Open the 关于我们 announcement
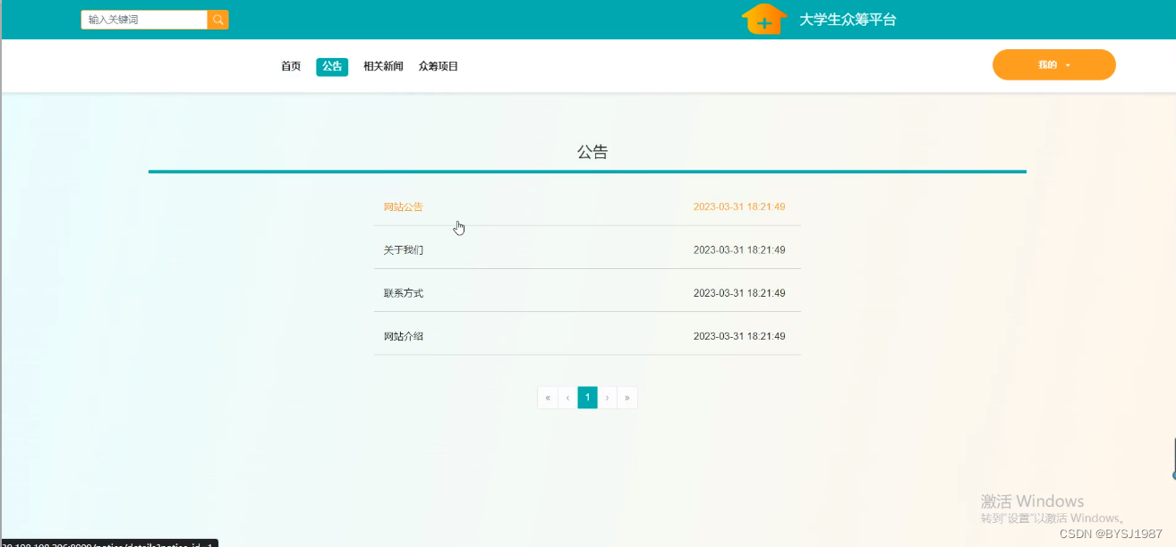The image size is (1176, 547). [404, 250]
